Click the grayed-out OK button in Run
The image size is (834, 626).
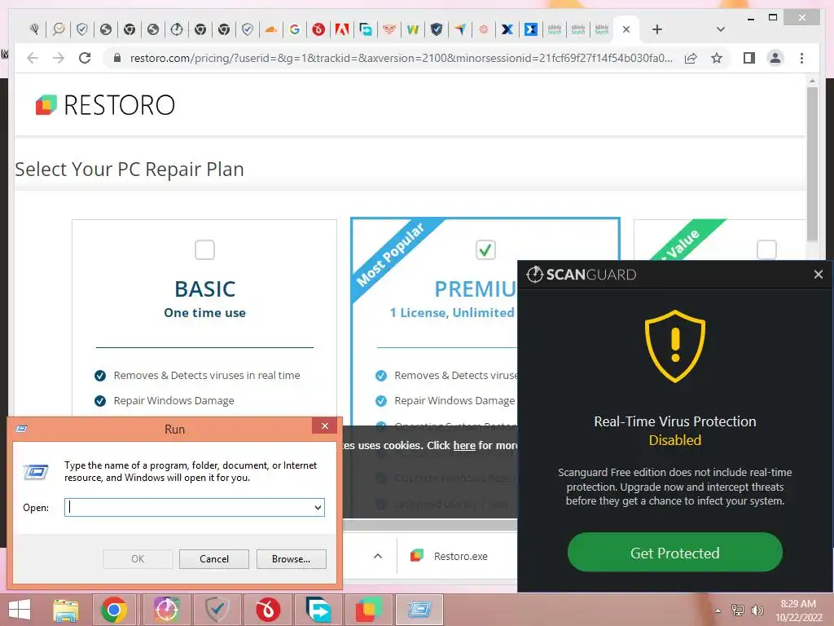(137, 559)
